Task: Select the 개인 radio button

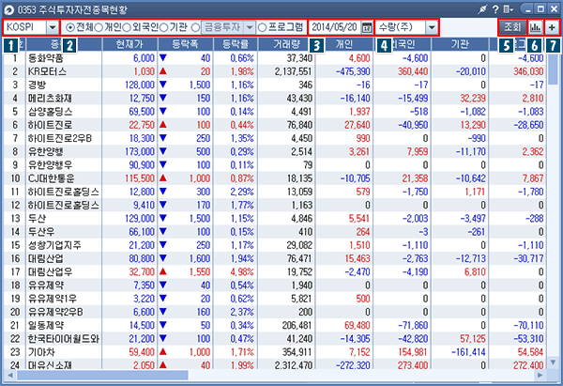Action: tap(99, 27)
